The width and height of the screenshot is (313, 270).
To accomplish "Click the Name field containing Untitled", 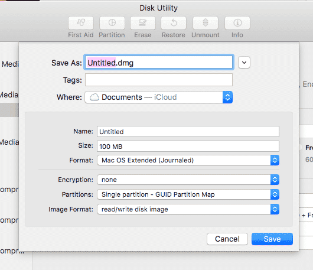I will pyautogui.click(x=188, y=132).
